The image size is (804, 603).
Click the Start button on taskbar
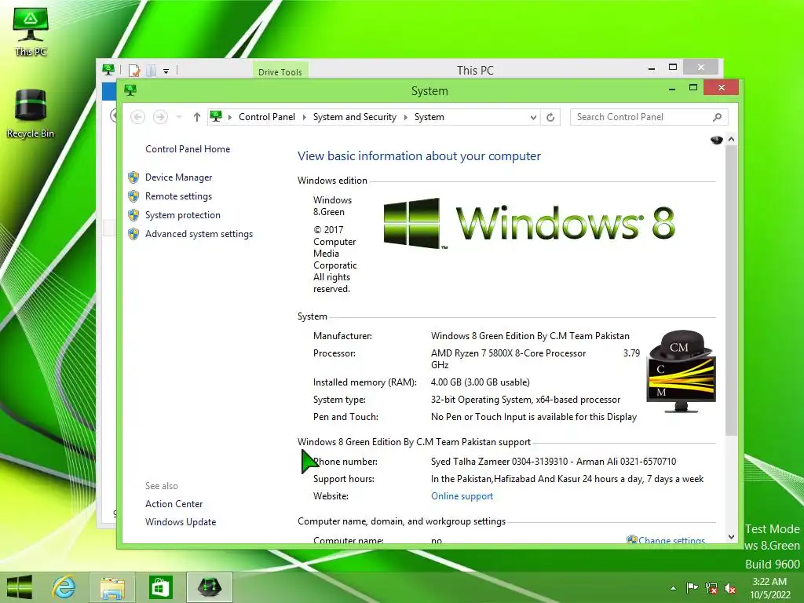pyautogui.click(x=20, y=587)
